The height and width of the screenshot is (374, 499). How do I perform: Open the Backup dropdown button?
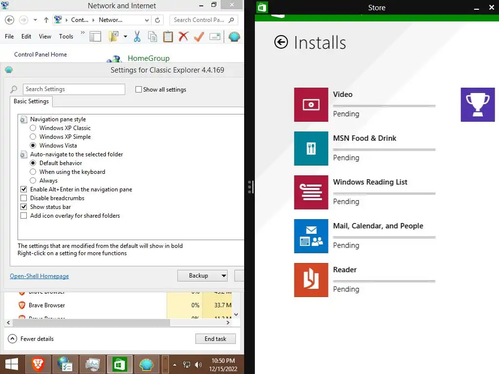point(202,276)
